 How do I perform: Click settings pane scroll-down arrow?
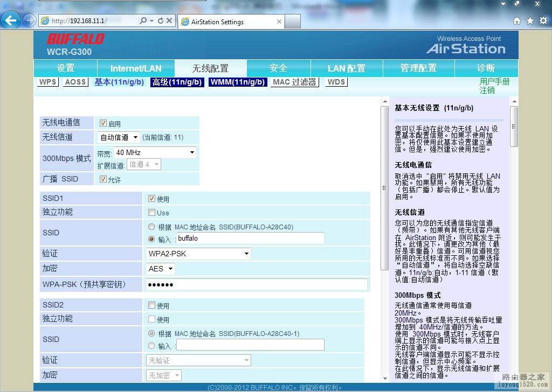tap(385, 379)
